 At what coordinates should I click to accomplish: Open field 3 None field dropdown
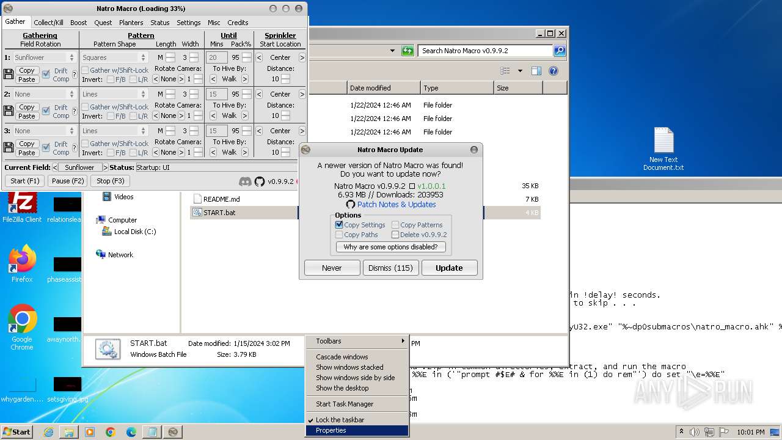coord(44,131)
